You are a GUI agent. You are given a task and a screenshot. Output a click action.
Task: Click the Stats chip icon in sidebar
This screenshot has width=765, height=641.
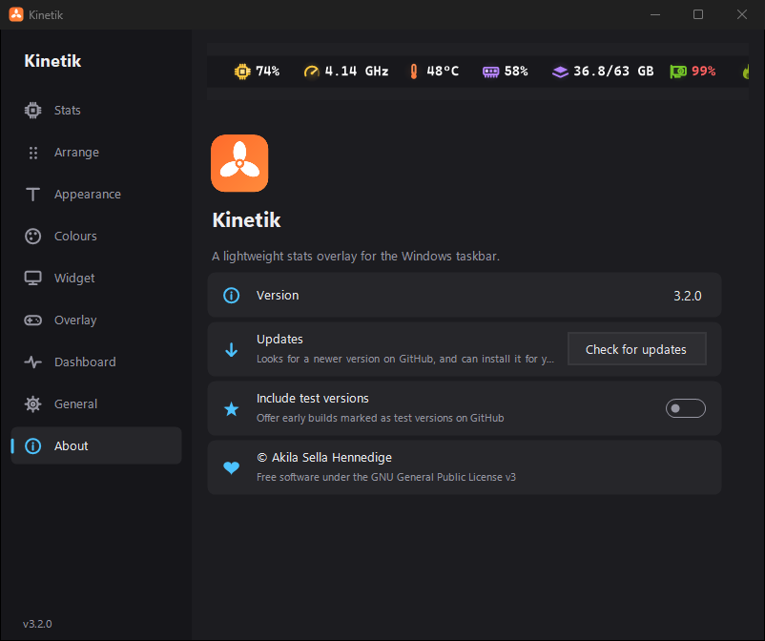(33, 111)
